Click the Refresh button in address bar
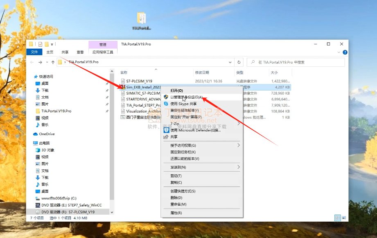The height and width of the screenshot is (238, 377). tap(239, 62)
